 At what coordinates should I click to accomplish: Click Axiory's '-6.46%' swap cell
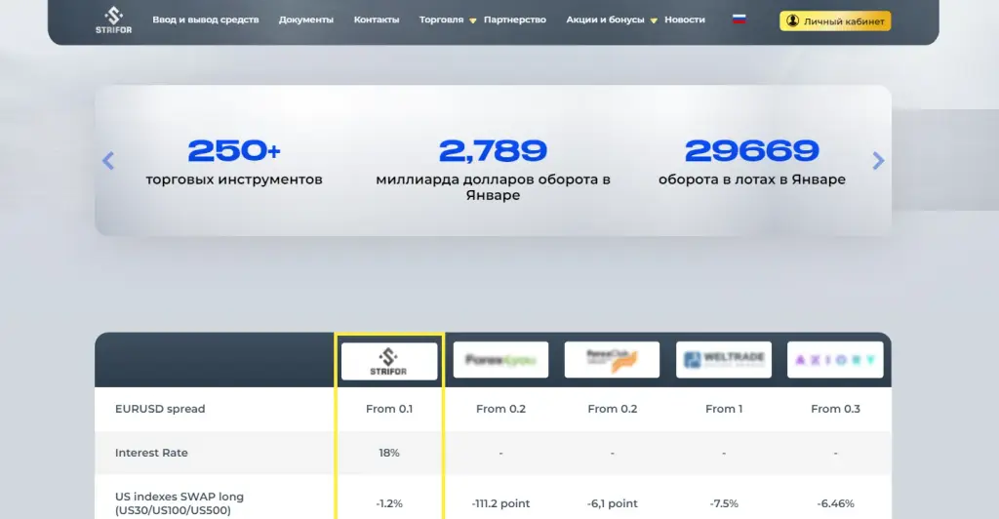(835, 503)
